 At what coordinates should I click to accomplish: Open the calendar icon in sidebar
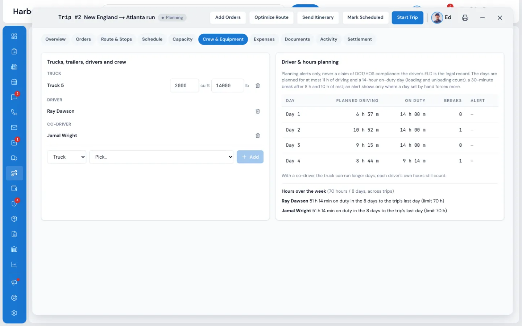(14, 82)
